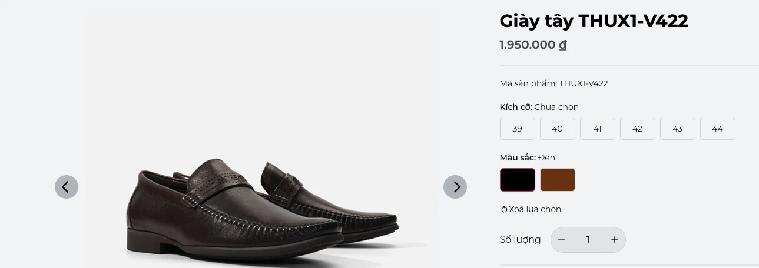The width and height of the screenshot is (759, 268).
Task: Select size 42
Action: coord(637,129)
